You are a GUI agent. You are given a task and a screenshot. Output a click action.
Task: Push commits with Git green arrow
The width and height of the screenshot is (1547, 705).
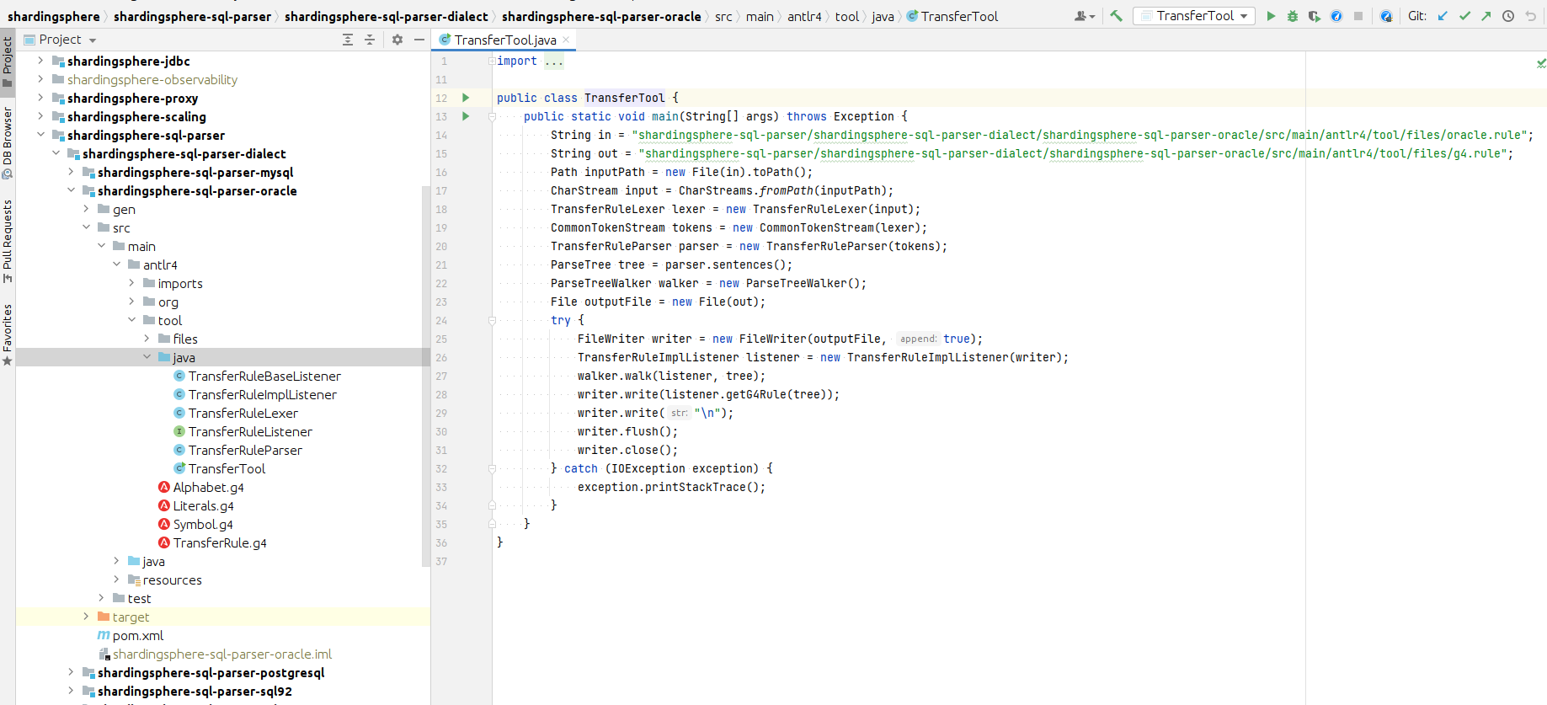[1486, 16]
